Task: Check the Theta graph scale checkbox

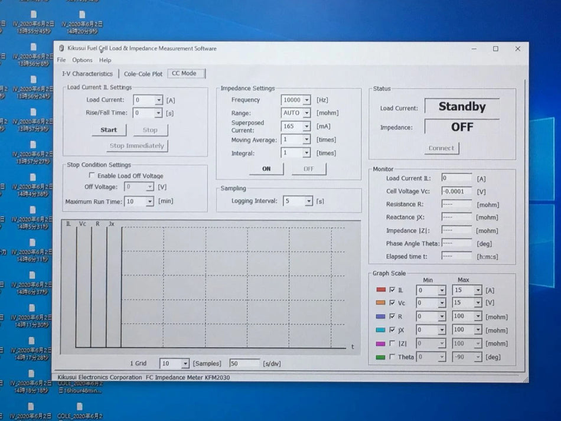Action: coord(393,357)
